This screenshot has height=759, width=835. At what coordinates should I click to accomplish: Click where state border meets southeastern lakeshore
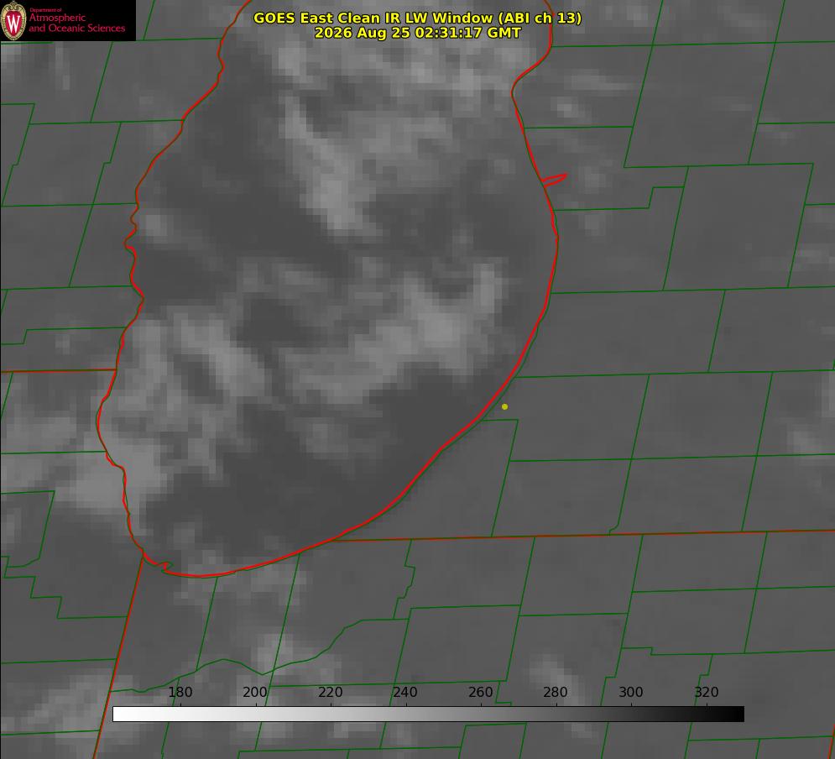[334, 540]
